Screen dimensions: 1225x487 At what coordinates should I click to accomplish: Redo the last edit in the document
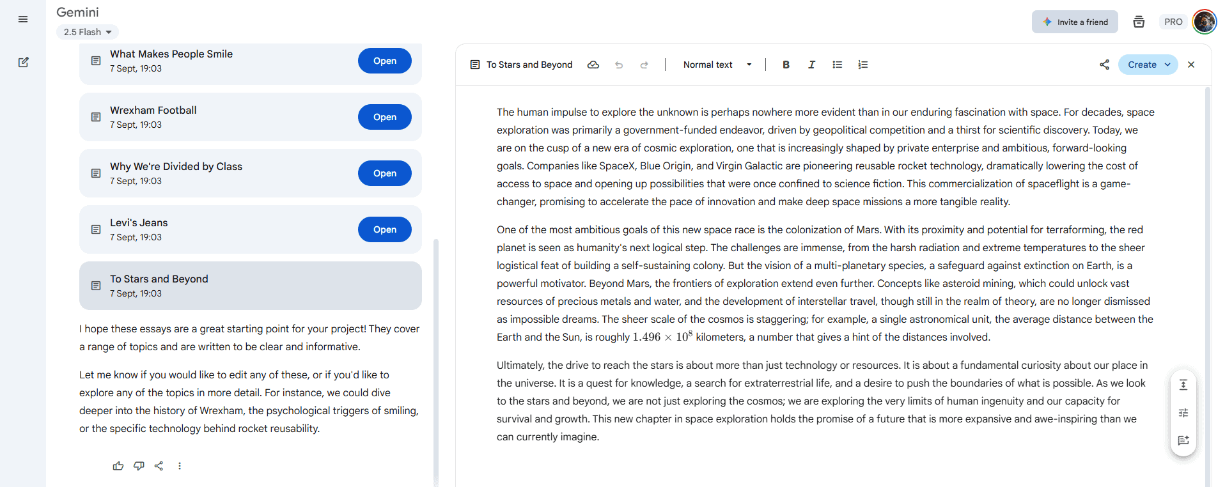[644, 65]
